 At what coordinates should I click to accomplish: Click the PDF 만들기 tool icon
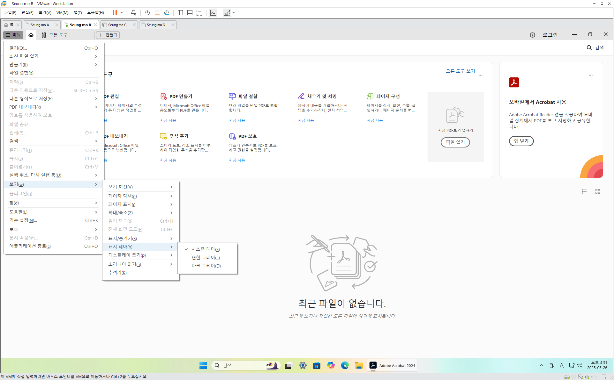pos(163,96)
